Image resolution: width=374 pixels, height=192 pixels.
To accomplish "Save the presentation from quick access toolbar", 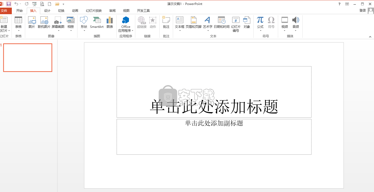I will coord(9,4).
